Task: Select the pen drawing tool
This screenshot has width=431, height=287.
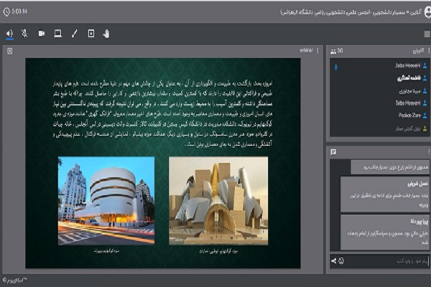Action: pos(74,34)
